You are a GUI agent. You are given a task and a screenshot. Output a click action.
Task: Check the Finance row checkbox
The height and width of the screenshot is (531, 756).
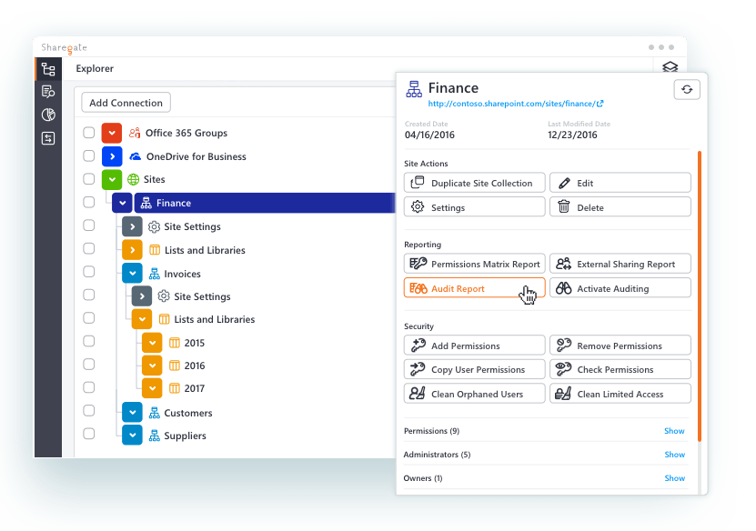(x=89, y=202)
